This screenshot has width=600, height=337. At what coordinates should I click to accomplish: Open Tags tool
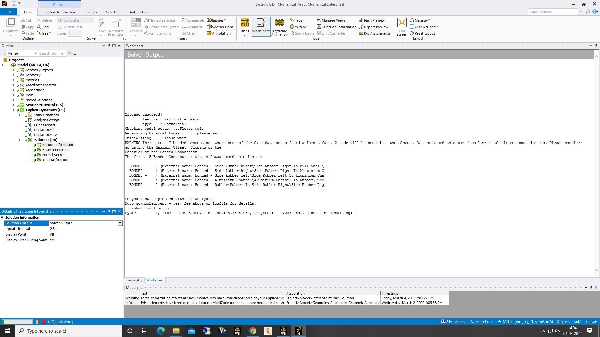point(296,20)
